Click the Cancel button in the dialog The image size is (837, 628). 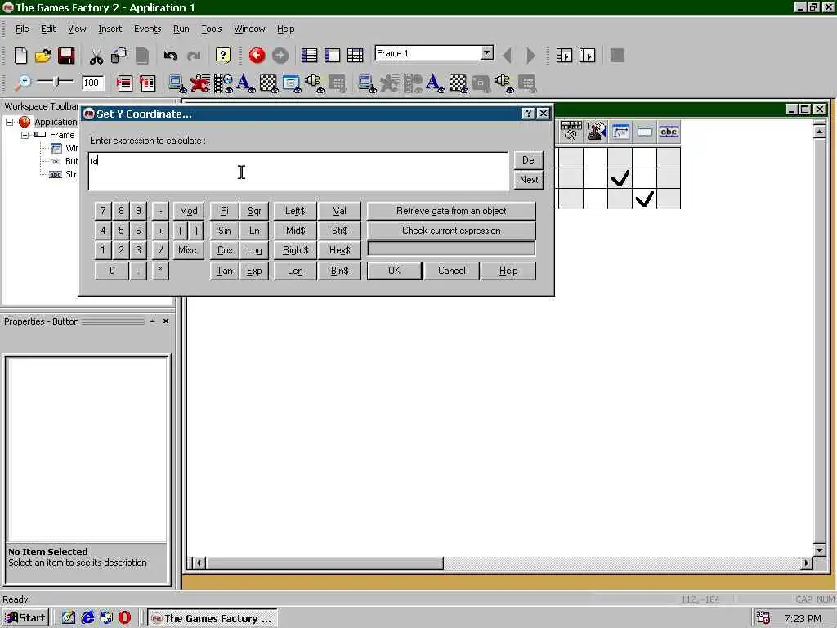click(x=451, y=271)
